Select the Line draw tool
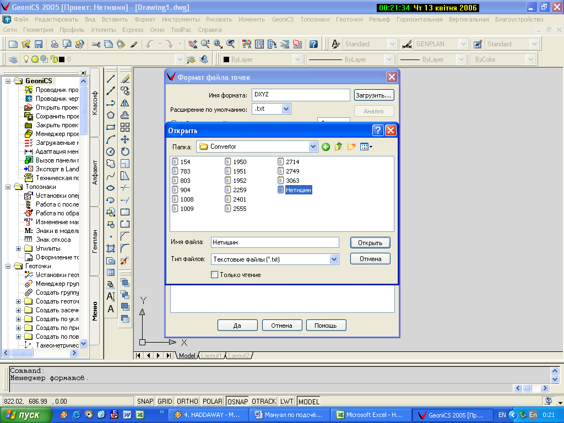This screenshot has width=564, height=423. [x=111, y=79]
